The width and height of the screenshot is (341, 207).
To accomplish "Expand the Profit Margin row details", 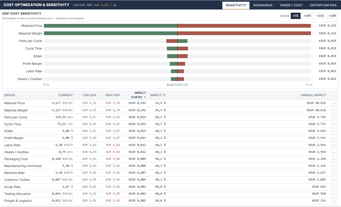I will (x=334, y=138).
